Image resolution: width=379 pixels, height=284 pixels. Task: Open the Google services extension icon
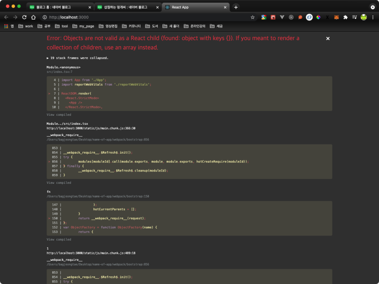(x=263, y=17)
